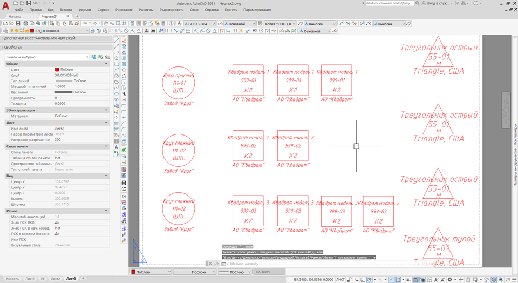
Task: Collapse the Общие properties section
Action: 106,64
